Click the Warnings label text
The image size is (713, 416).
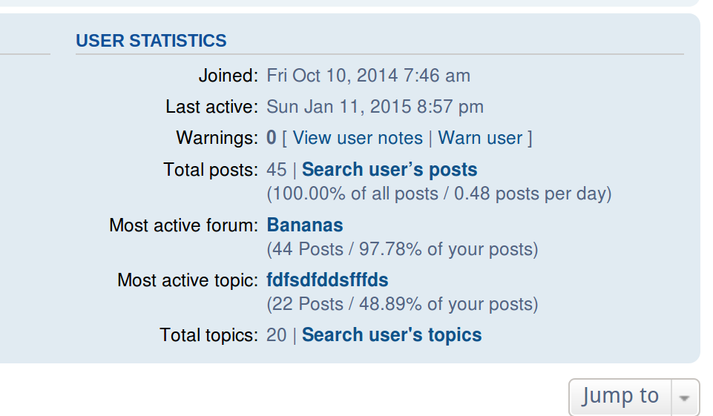[217, 138]
